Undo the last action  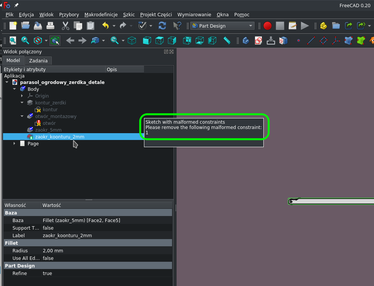click(105, 26)
